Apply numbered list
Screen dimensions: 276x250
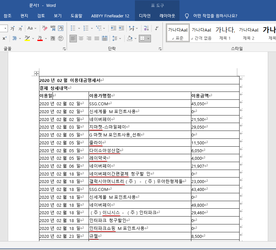(86, 28)
